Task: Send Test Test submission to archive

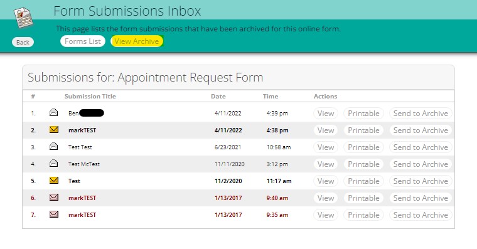Action: pyautogui.click(x=421, y=147)
